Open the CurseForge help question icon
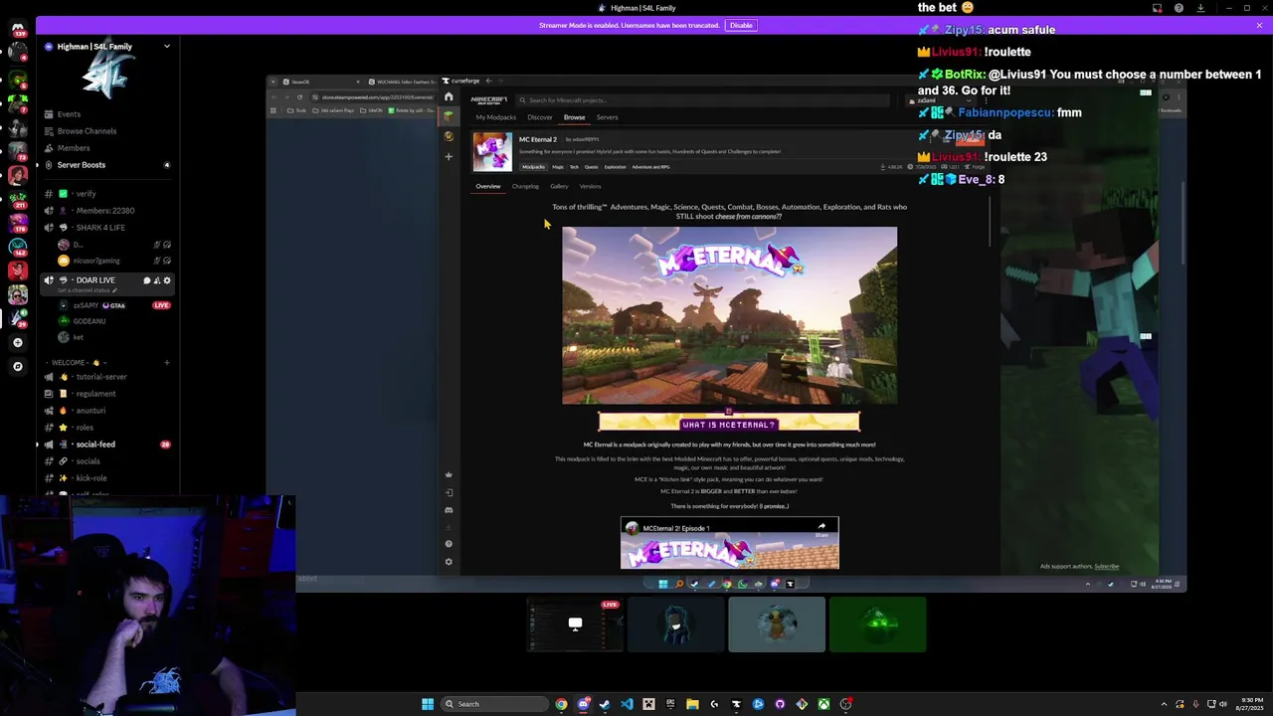Viewport: 1273px width, 716px height. [449, 544]
